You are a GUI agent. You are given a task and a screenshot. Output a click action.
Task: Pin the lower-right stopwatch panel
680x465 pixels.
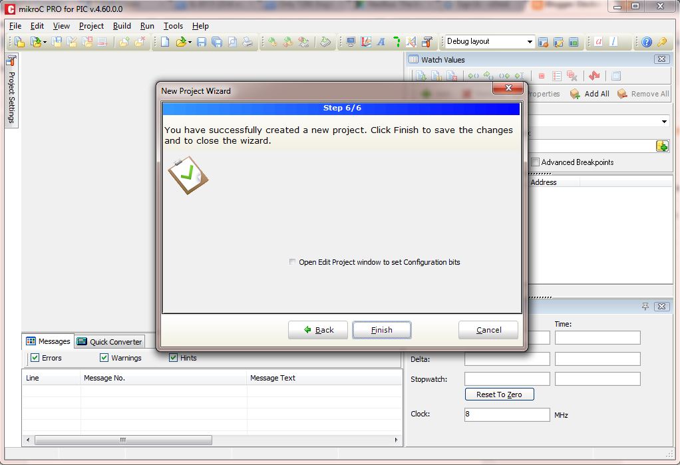point(645,306)
